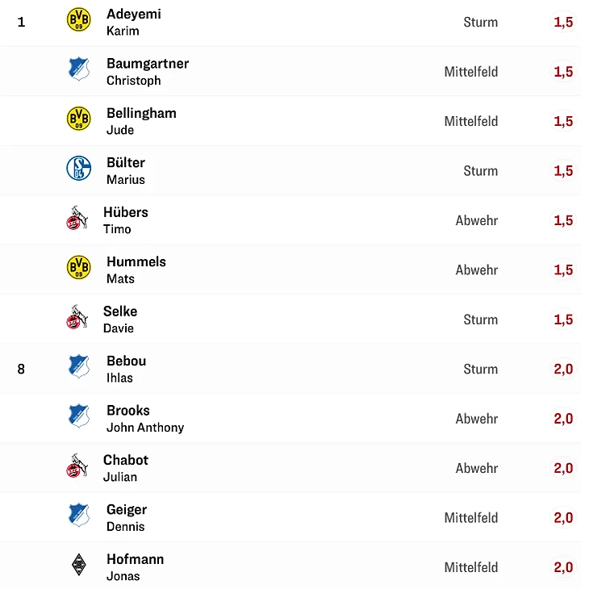Click the 2,0 rating badge for Bebou
This screenshot has width=589, height=589.
coord(563,370)
